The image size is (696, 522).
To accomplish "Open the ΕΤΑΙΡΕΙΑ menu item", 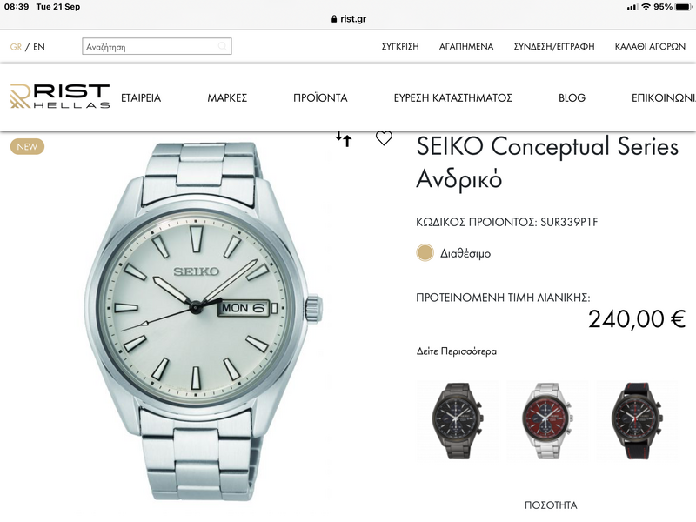I will [141, 97].
